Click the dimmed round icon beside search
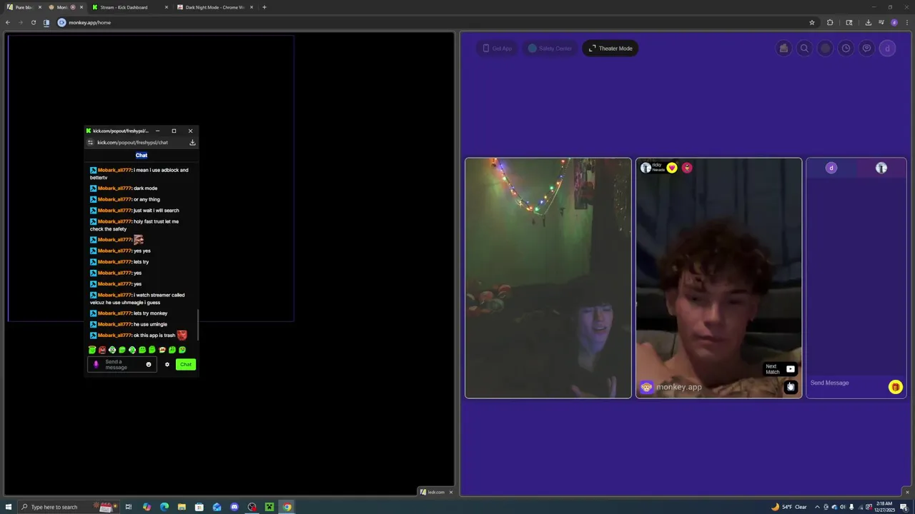915x514 pixels. [x=825, y=49]
